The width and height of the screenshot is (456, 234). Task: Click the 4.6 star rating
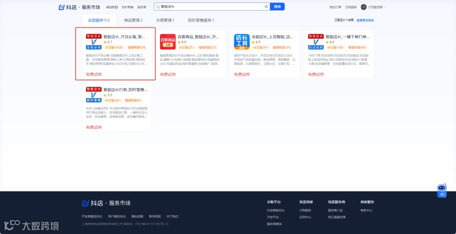pyautogui.click(x=330, y=42)
